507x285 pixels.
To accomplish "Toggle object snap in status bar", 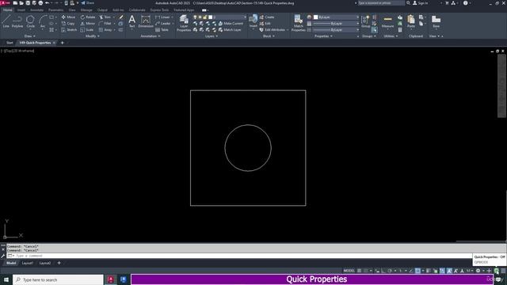I will (417, 271).
